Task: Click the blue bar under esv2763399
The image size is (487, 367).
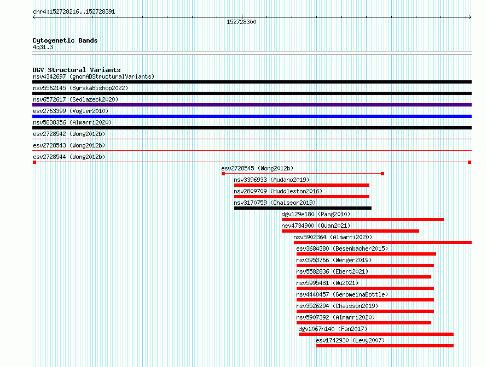Action: pos(252,116)
